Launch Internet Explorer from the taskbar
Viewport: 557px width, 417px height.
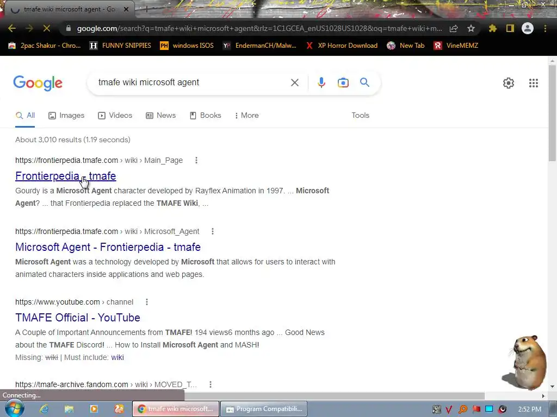(x=44, y=409)
